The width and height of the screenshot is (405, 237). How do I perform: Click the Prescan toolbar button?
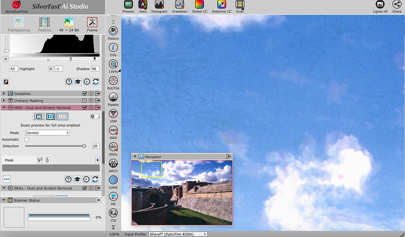(x=129, y=7)
